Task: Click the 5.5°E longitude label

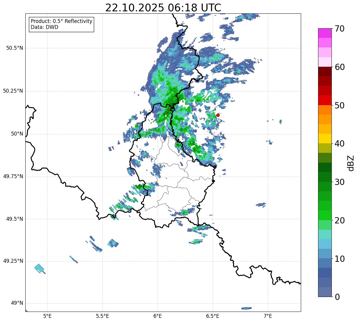Action: pyautogui.click(x=102, y=316)
